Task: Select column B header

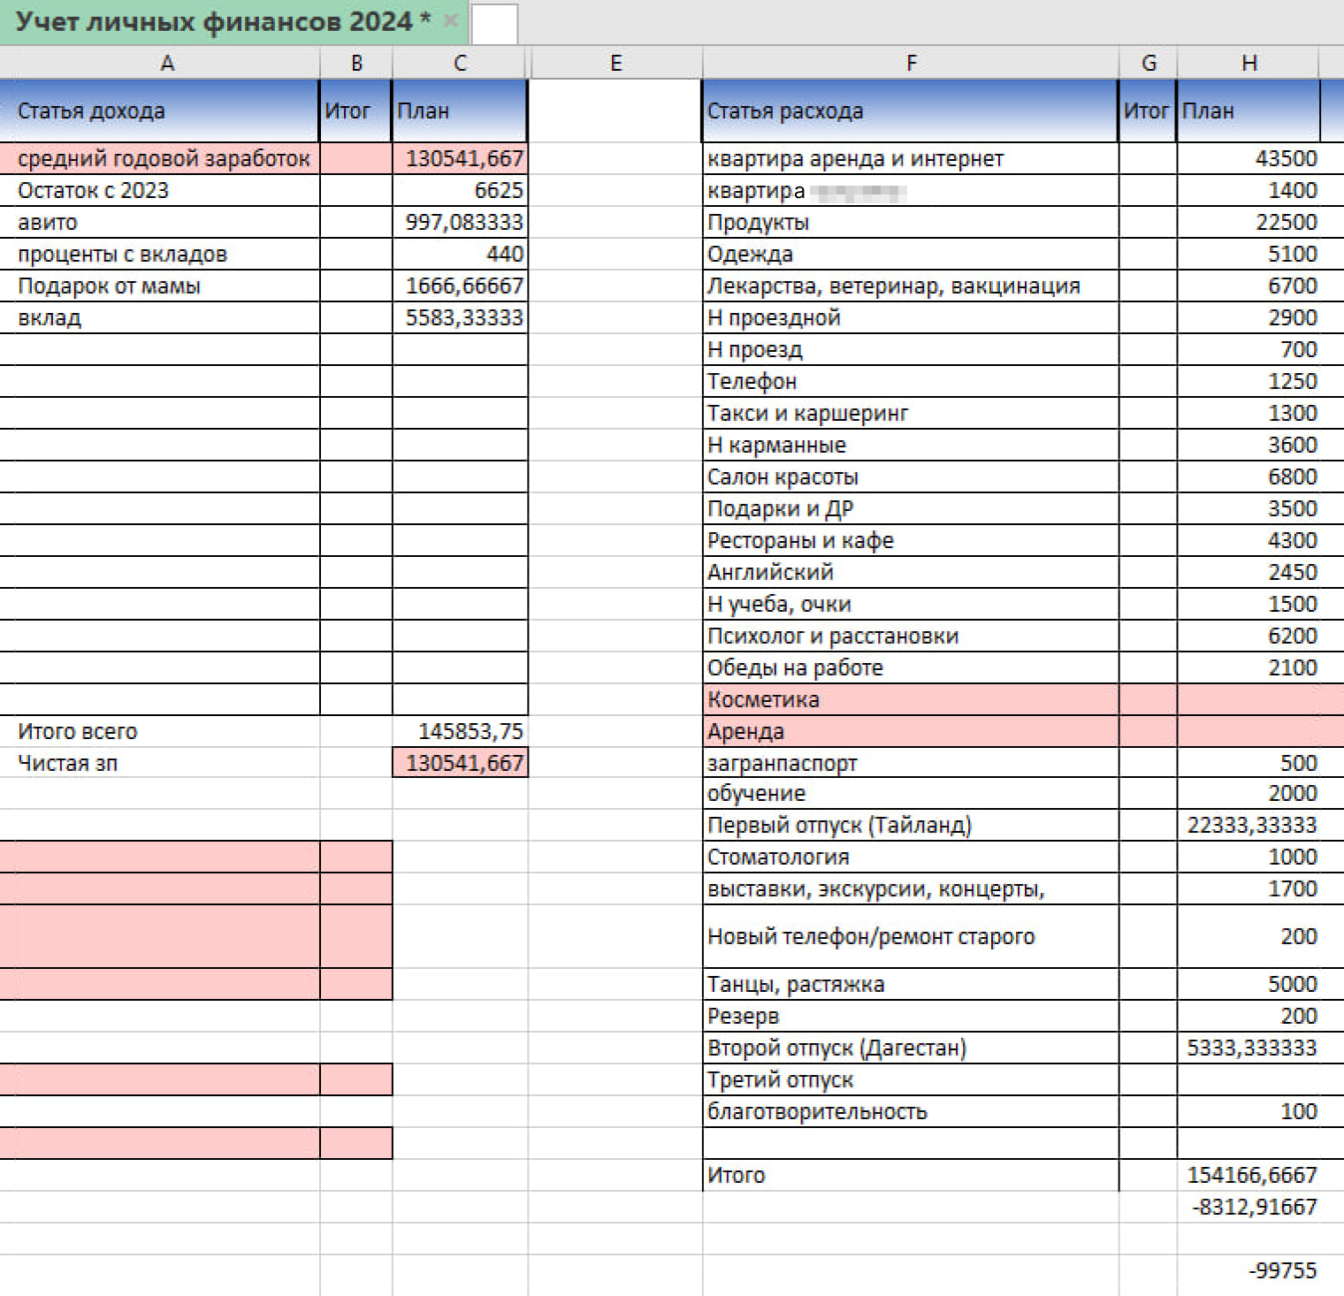Action: coord(356,63)
